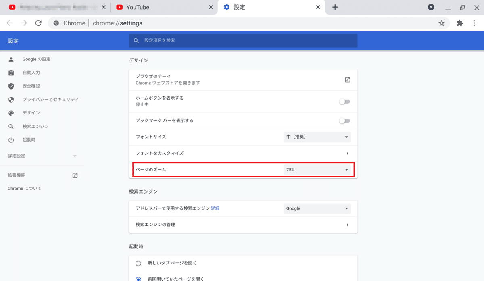
Task: Select 新しいタブ ページを開く radio button
Action: click(x=138, y=263)
